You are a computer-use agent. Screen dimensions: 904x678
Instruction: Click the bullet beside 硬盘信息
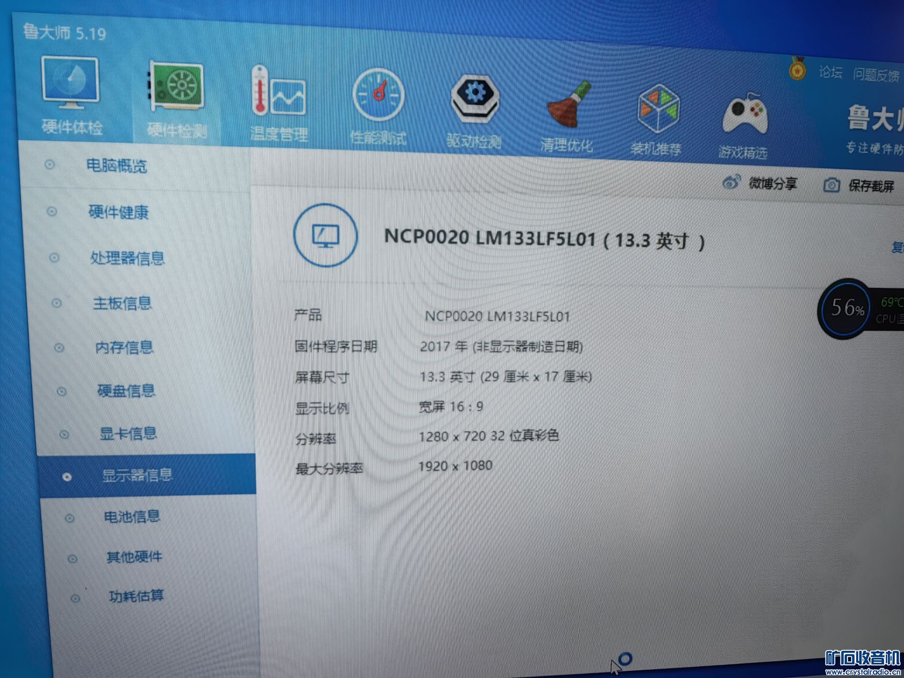click(x=62, y=391)
